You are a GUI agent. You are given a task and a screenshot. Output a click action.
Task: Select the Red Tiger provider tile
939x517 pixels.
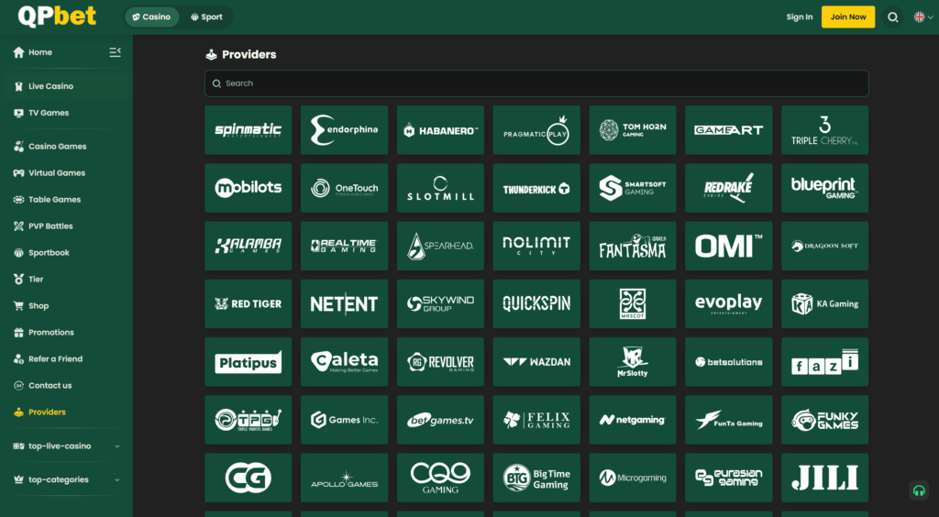point(249,304)
